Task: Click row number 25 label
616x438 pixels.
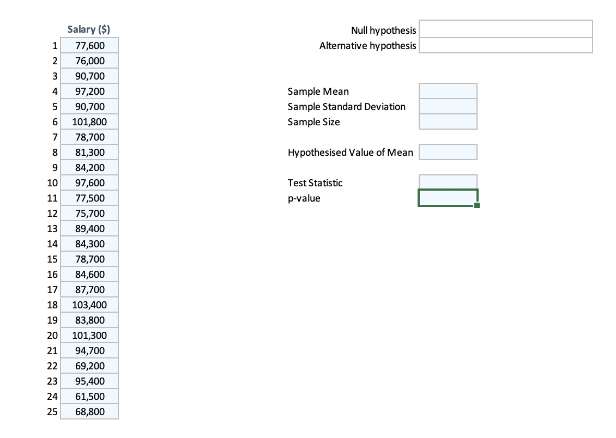Action: [x=52, y=411]
